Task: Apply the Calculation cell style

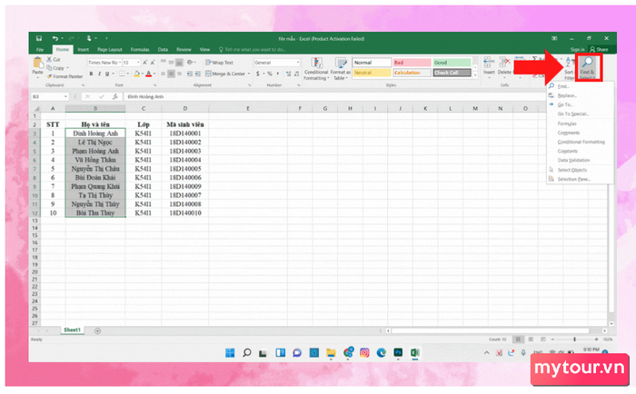Action: (412, 73)
